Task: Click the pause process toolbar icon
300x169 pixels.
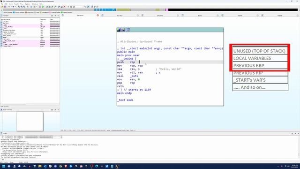Action: click(x=71, y=7)
